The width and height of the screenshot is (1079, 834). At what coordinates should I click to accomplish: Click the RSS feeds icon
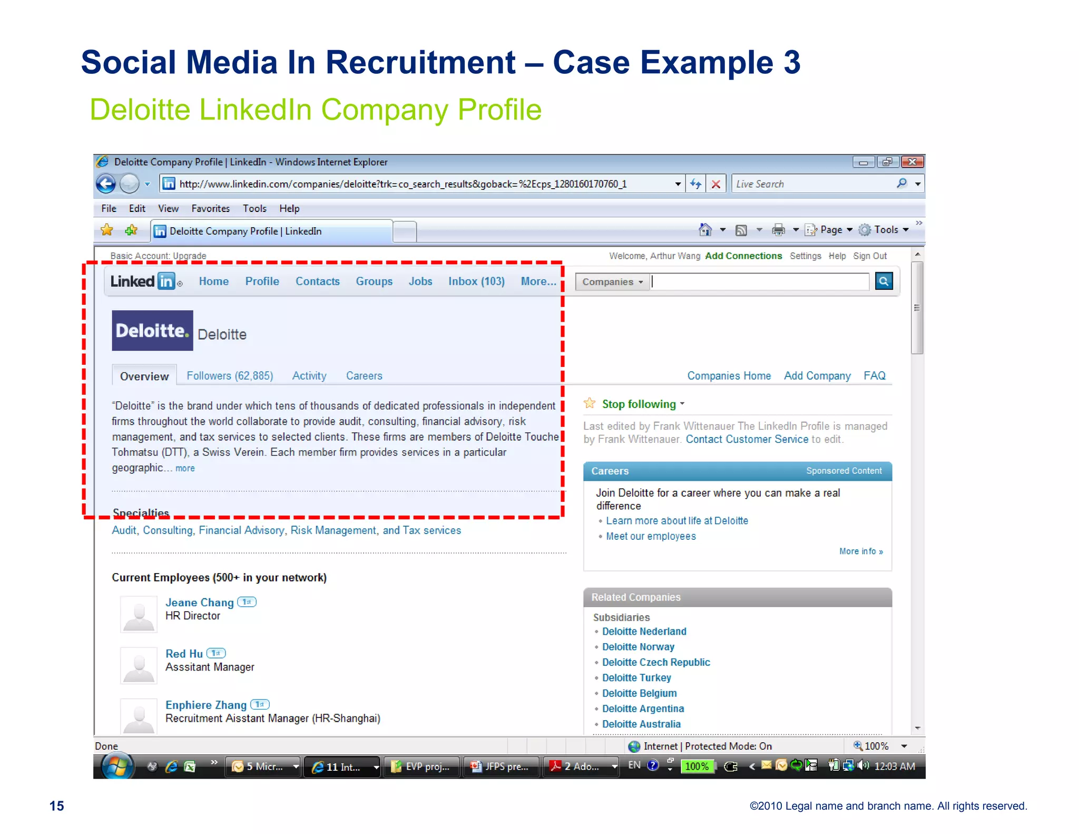click(741, 230)
